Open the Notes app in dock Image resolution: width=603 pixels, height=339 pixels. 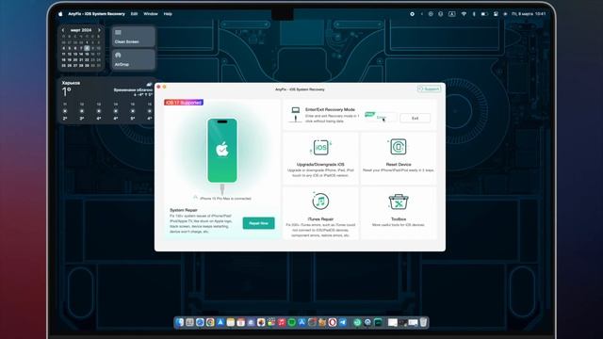[x=230, y=322]
